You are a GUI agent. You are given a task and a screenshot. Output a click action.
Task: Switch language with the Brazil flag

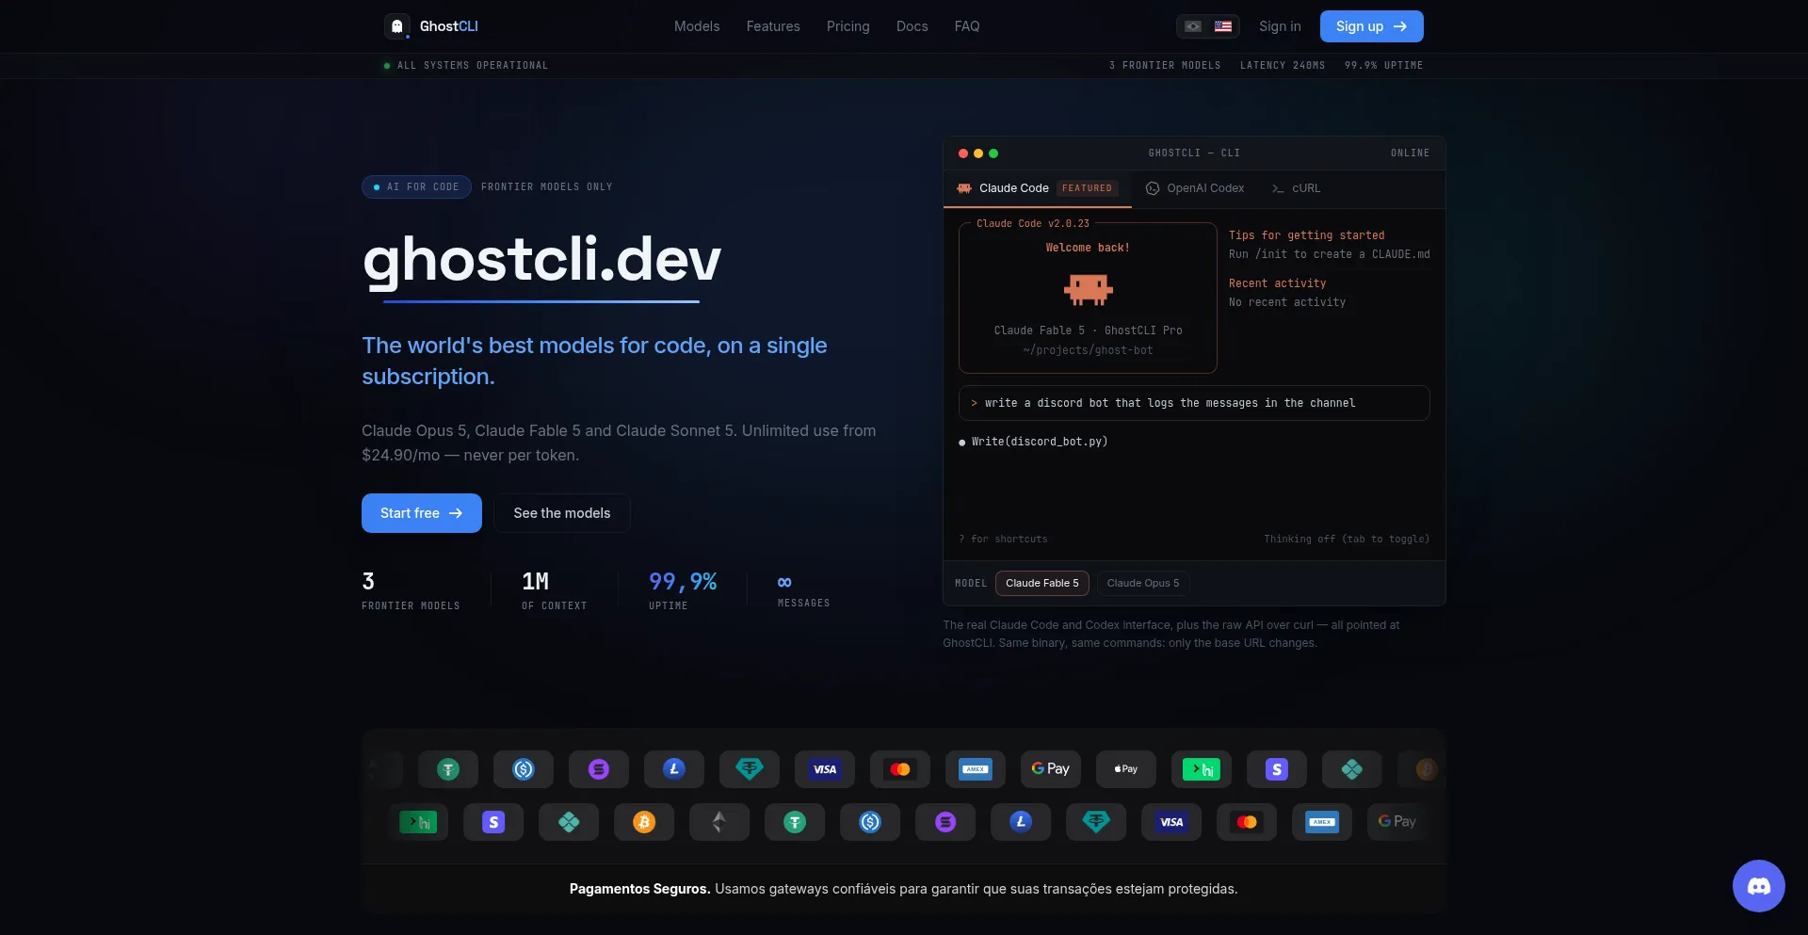[1193, 26]
